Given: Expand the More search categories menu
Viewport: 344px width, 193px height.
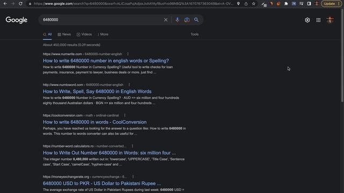Looking at the screenshot, I should click(103, 34).
